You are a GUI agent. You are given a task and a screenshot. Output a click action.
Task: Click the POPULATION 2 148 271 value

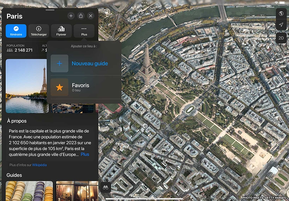click(x=23, y=50)
